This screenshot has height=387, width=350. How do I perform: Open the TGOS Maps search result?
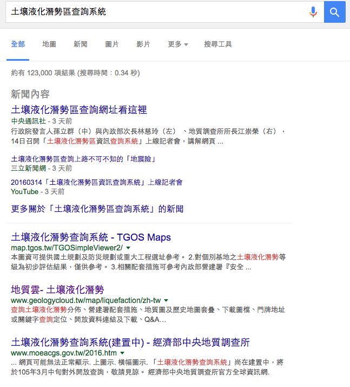point(91,237)
